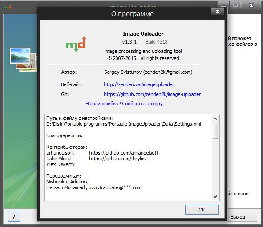The height and width of the screenshot is (227, 263).
Task: Click the app icon in the main window title bar
Action: coord(8,7)
